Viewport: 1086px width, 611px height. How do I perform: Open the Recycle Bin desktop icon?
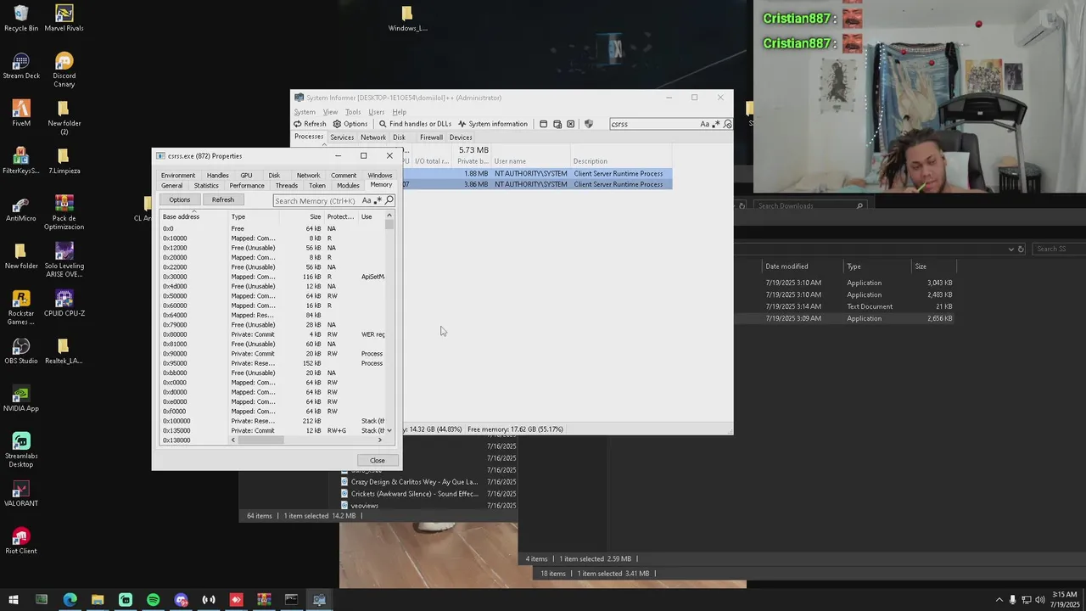pos(21,19)
